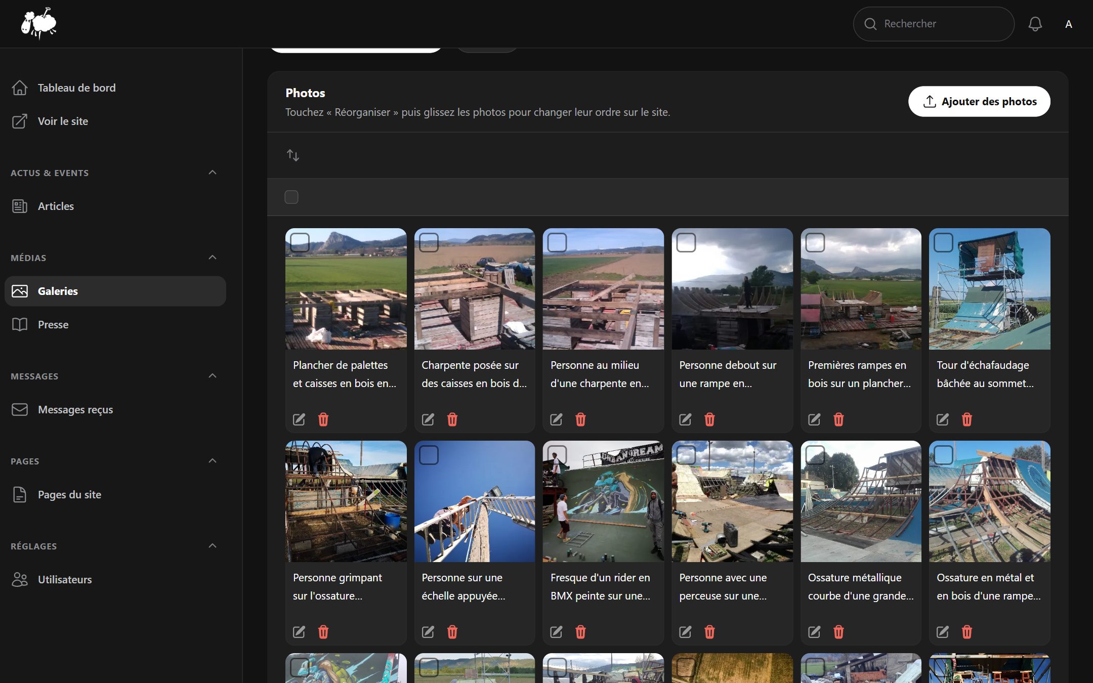Open the Utilisateurs settings
The width and height of the screenshot is (1093, 683).
[115, 579]
